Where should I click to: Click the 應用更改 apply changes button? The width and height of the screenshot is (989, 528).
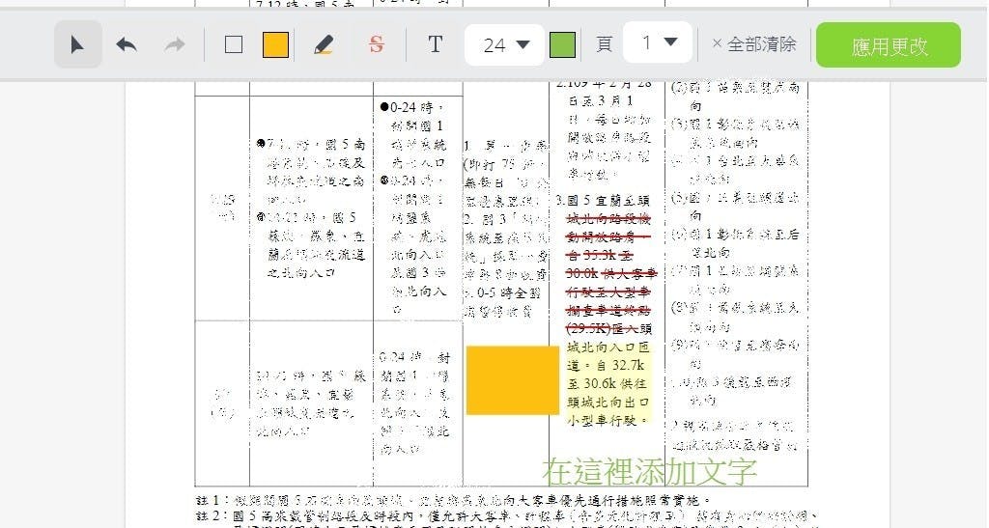coord(889,45)
